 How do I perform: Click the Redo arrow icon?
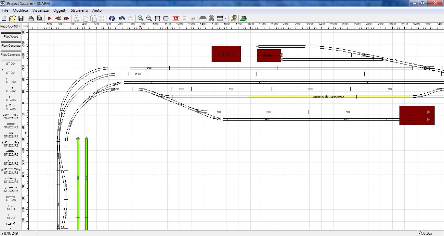pos(130,18)
